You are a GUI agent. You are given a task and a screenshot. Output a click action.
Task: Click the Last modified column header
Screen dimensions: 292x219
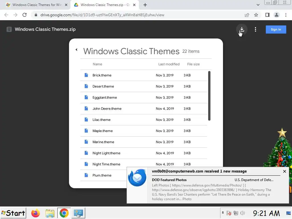[x=169, y=64]
